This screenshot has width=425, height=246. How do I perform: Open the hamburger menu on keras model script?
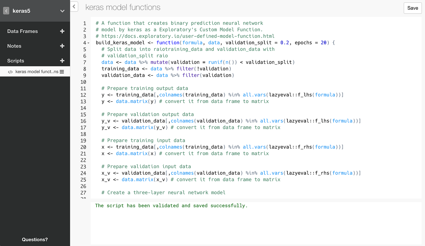[x=63, y=72]
